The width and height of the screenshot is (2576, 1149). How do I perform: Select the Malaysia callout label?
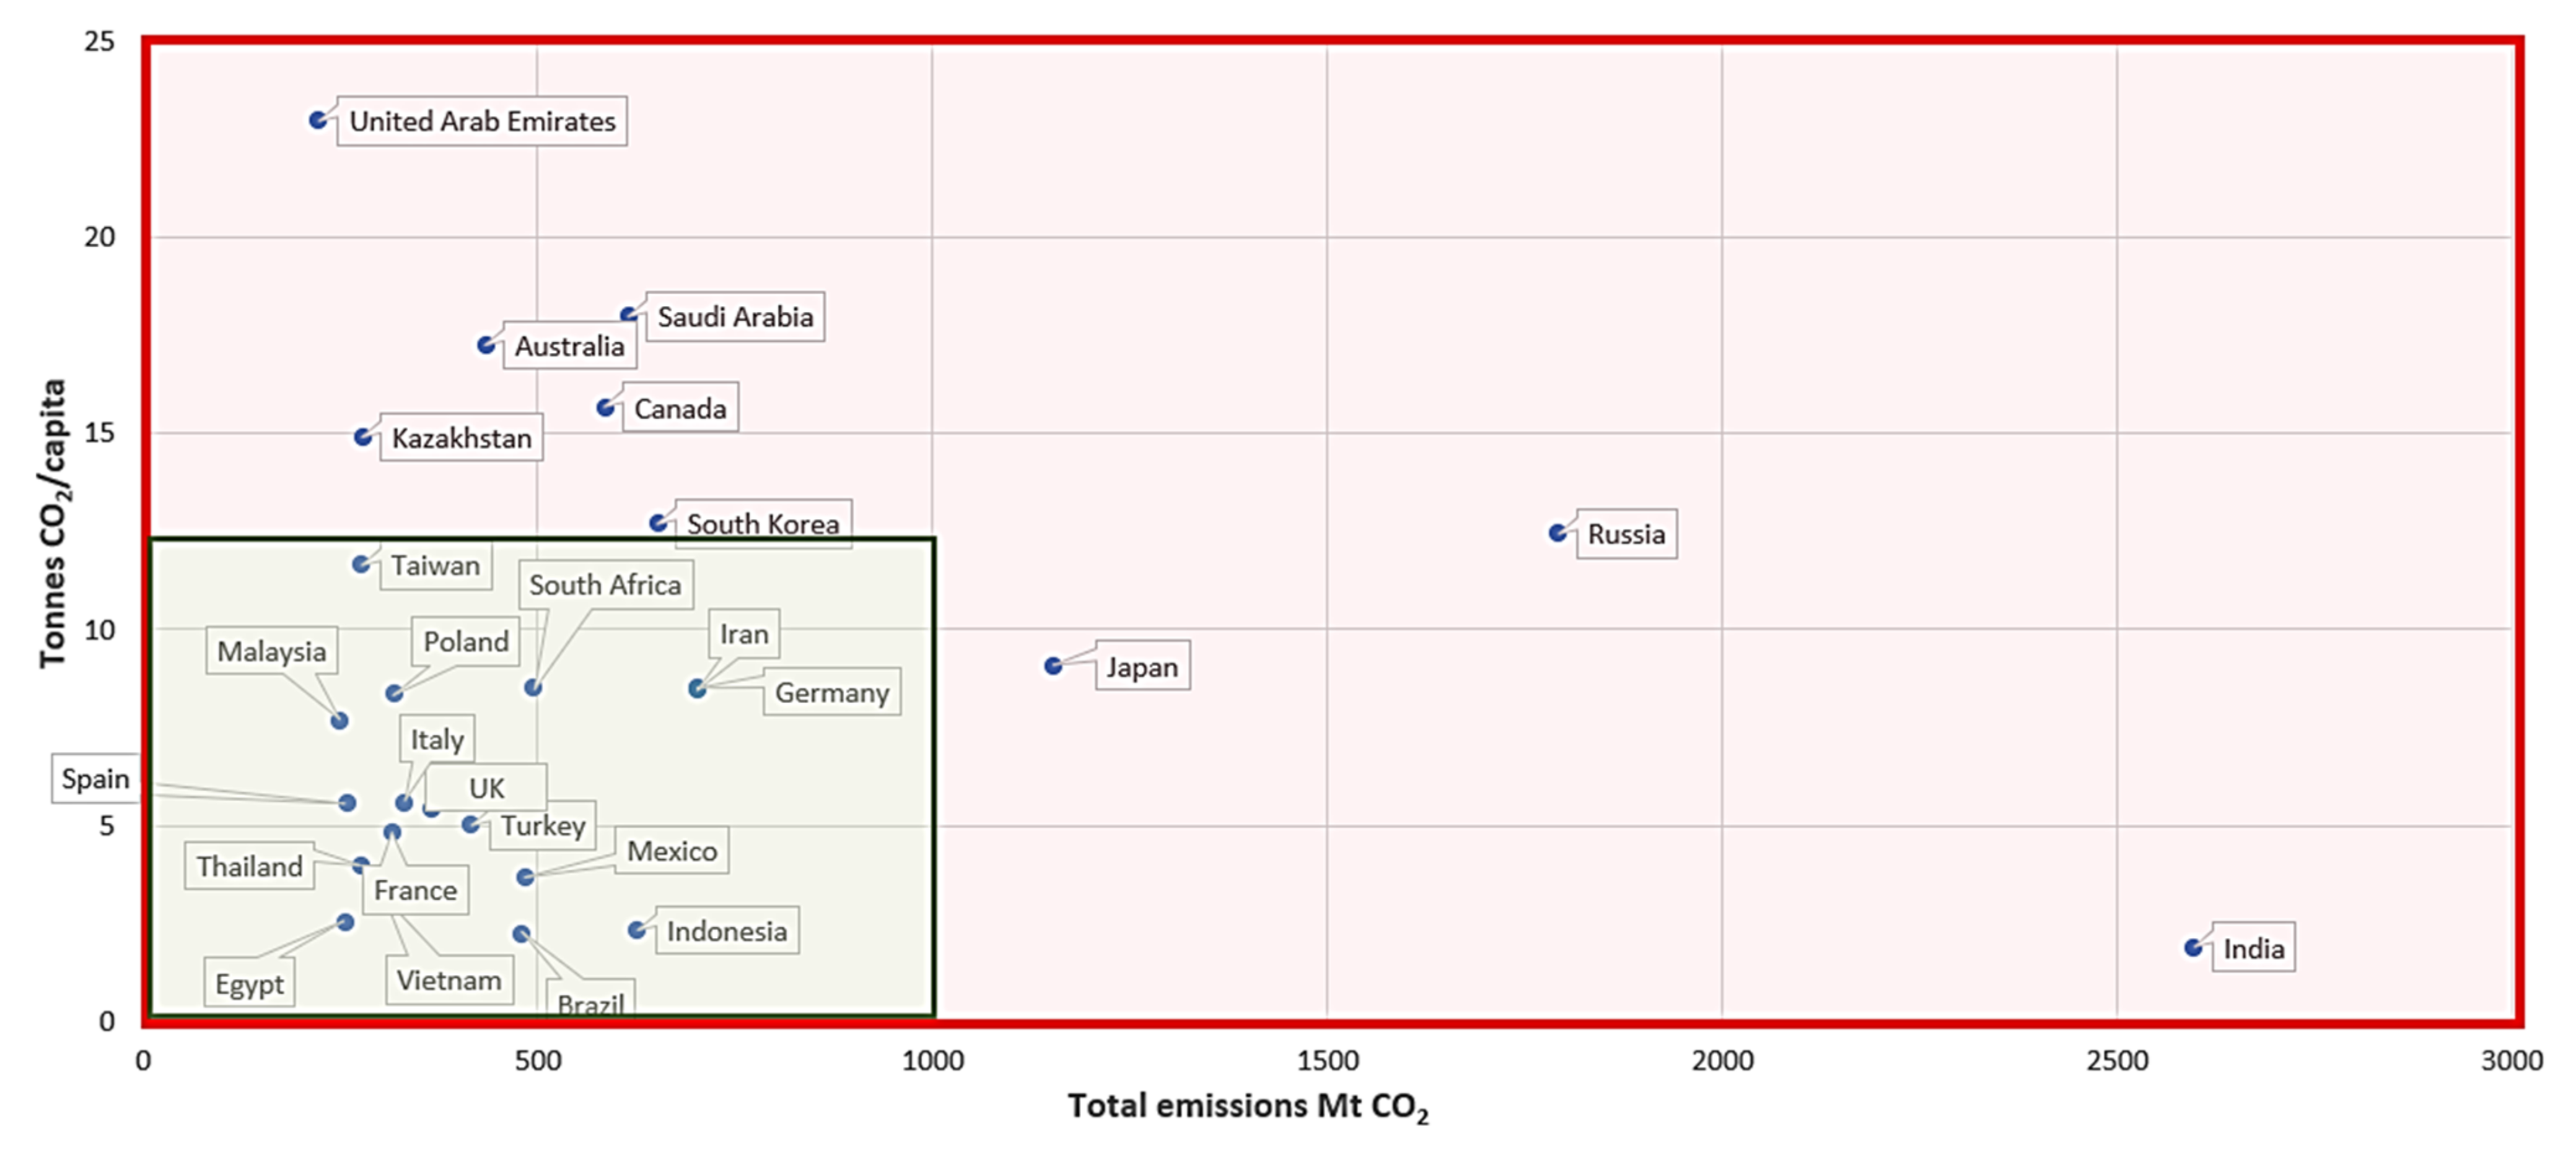(272, 651)
